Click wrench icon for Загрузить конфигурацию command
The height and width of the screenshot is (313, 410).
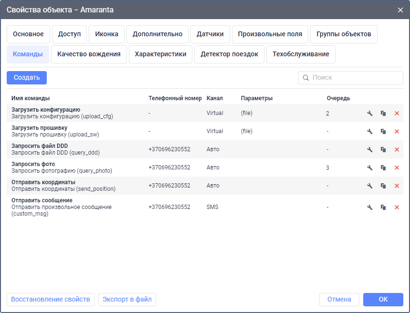369,113
